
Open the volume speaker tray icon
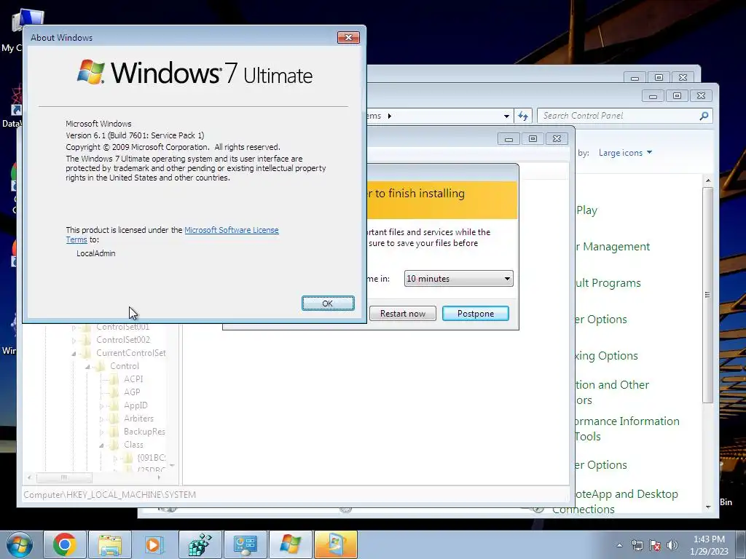[x=672, y=545]
